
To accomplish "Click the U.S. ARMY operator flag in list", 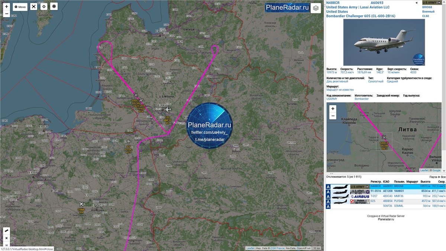I will pyautogui.click(x=360, y=186).
